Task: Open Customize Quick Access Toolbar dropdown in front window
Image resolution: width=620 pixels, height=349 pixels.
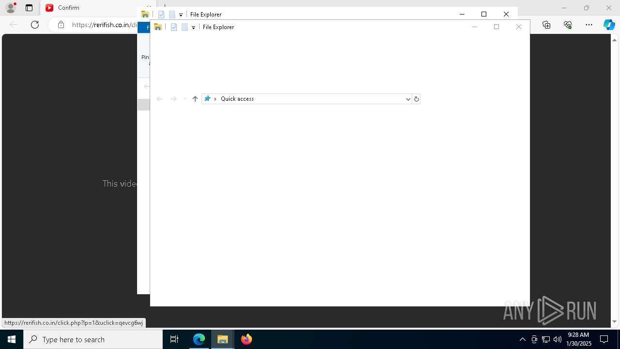Action: (x=193, y=28)
